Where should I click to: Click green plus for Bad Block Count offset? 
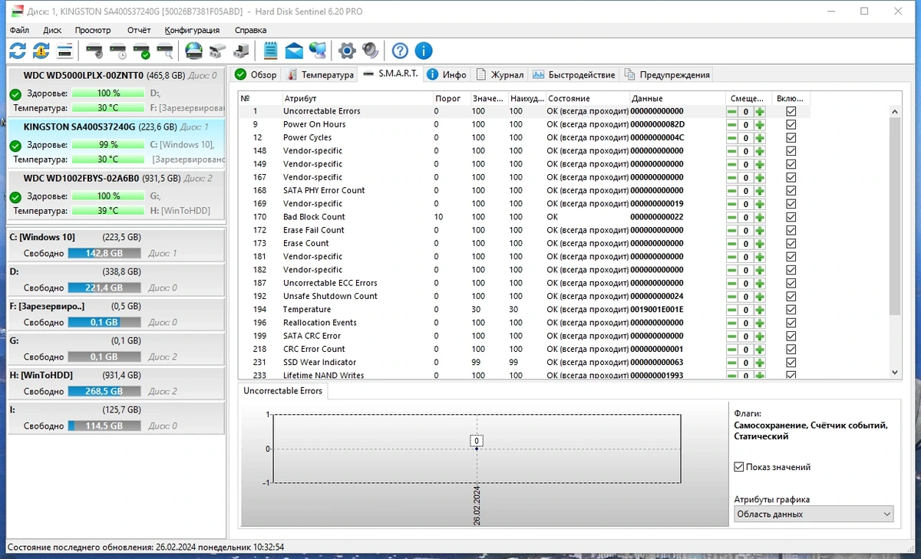point(760,217)
